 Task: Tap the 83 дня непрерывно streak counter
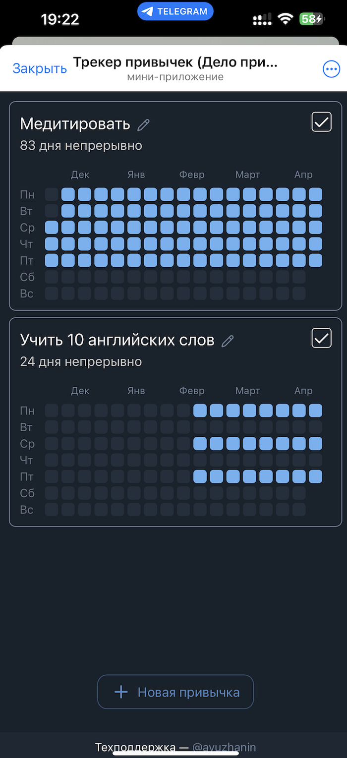(81, 145)
